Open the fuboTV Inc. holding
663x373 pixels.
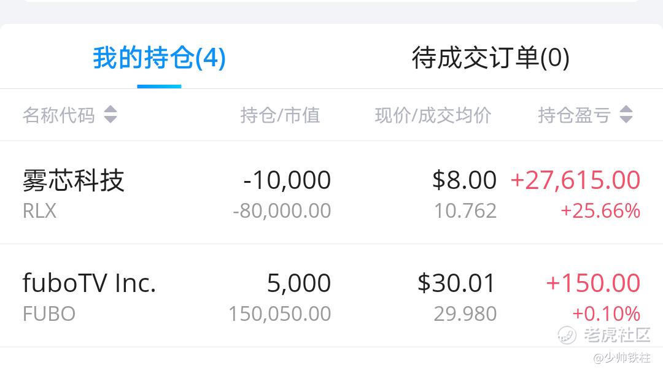pos(89,283)
